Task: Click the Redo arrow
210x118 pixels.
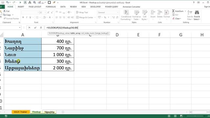Action: click(x=14, y=2)
